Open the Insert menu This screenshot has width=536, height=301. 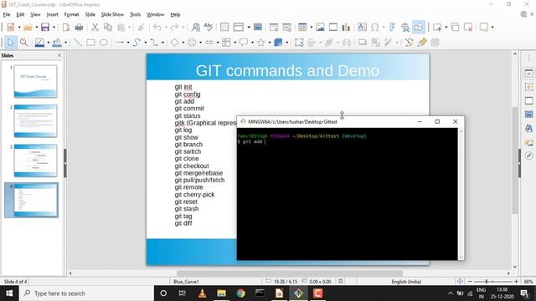click(x=52, y=15)
